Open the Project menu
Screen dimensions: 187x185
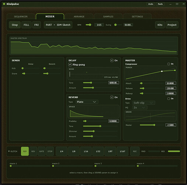tap(172, 25)
